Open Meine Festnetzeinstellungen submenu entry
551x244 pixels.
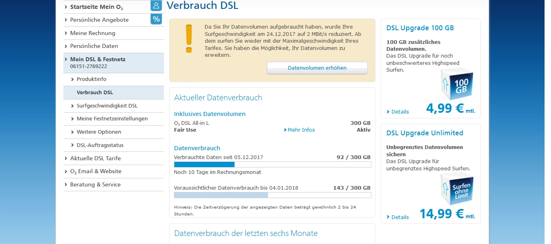point(113,119)
